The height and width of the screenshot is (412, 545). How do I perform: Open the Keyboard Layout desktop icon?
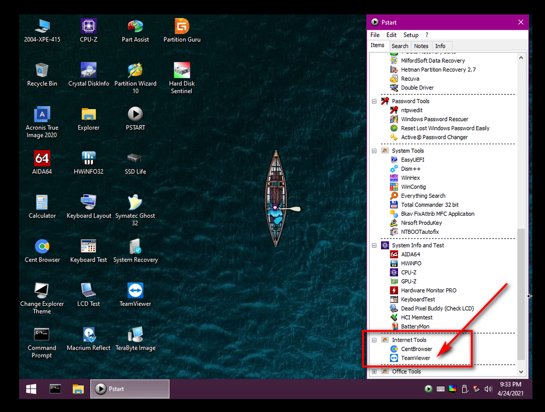(89, 207)
